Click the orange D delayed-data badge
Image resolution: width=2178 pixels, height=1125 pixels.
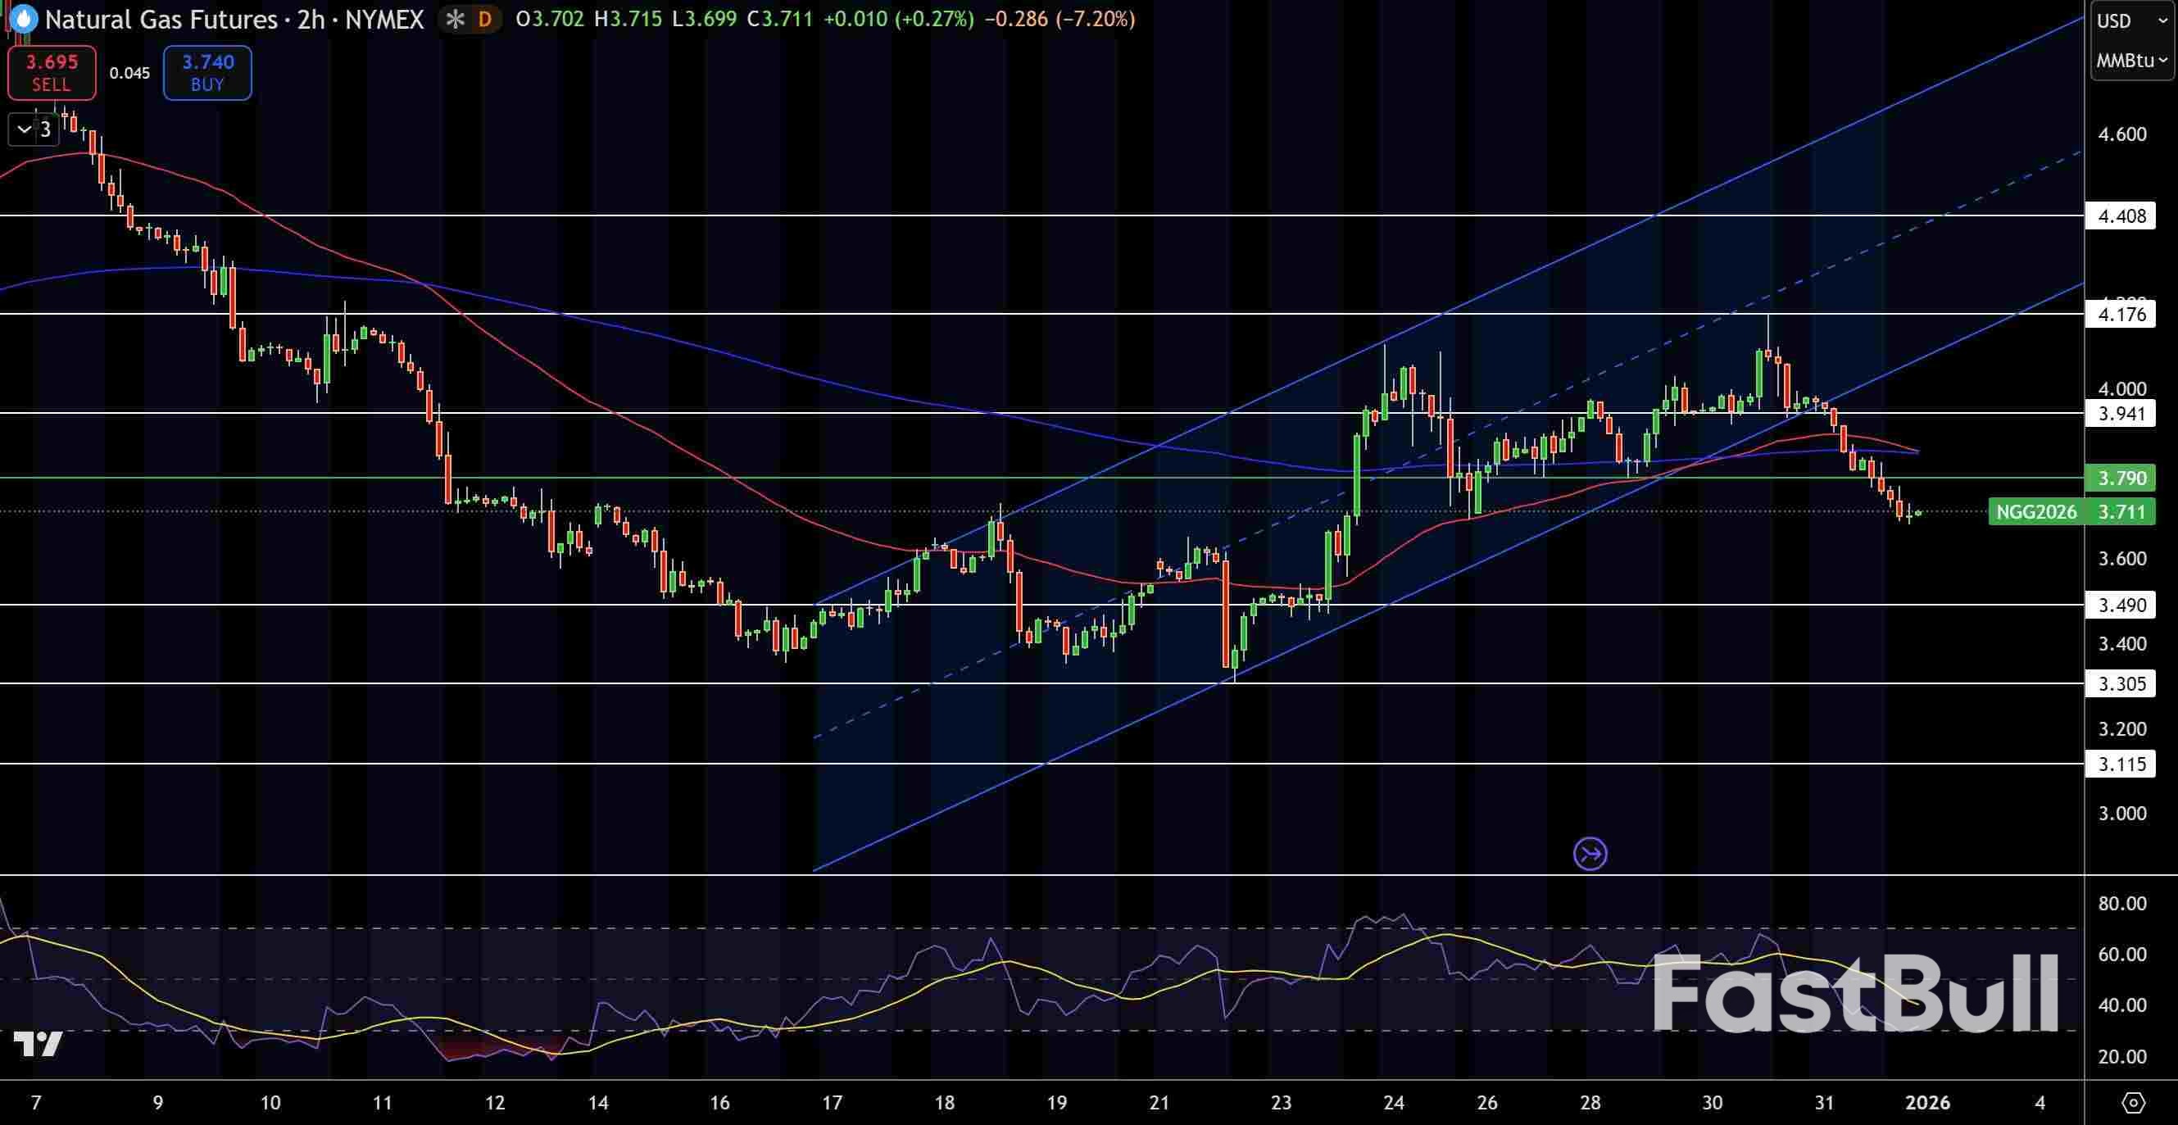484,19
